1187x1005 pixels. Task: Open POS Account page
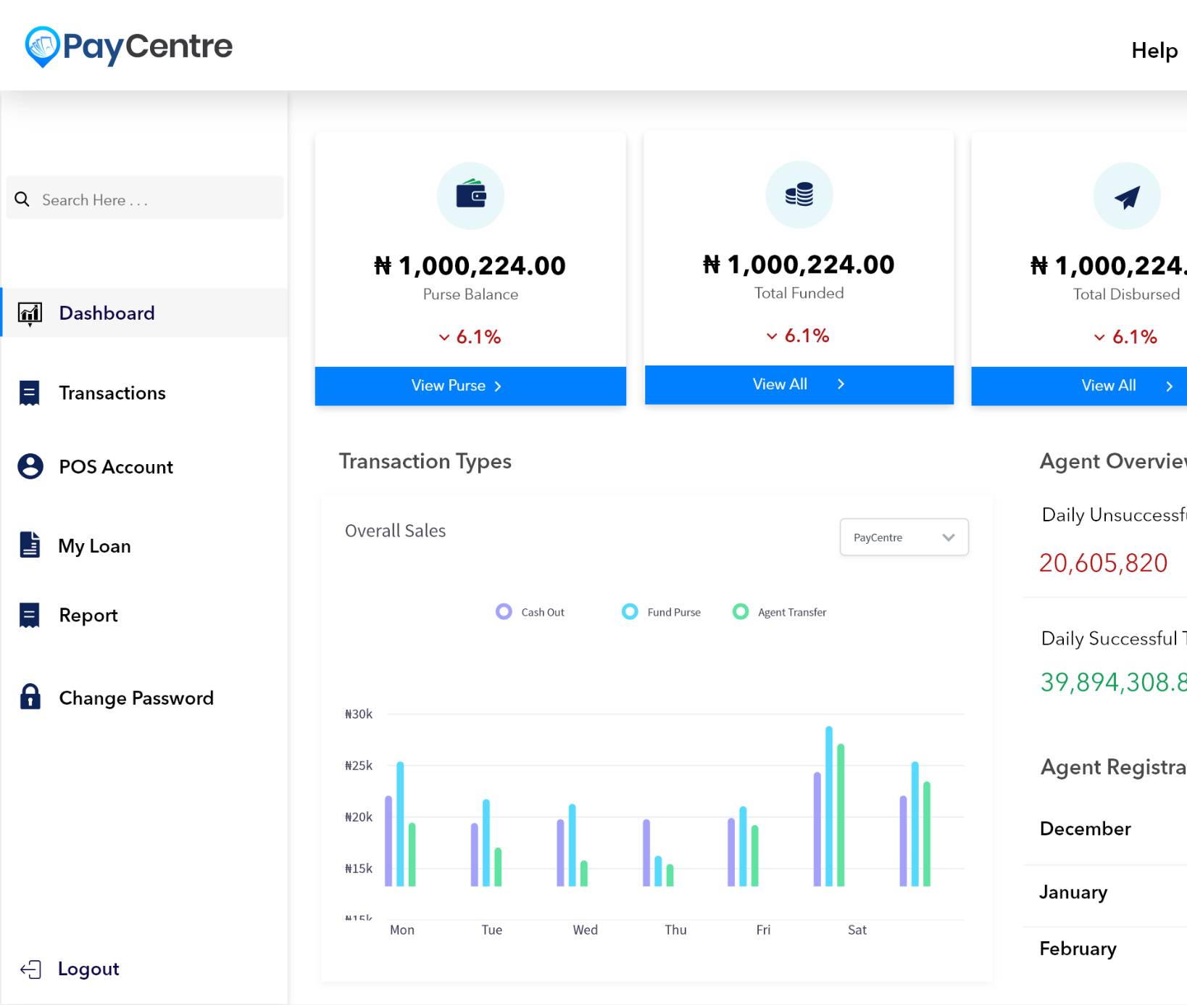coord(116,467)
